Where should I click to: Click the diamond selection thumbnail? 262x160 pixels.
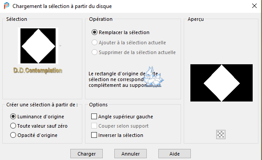pos(38,46)
